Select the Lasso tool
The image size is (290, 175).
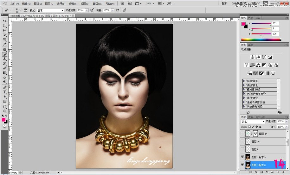tap(5, 30)
